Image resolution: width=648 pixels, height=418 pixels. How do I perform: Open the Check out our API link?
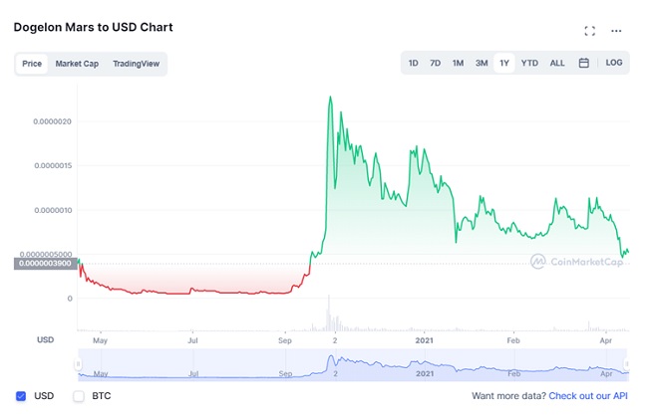[x=586, y=396]
